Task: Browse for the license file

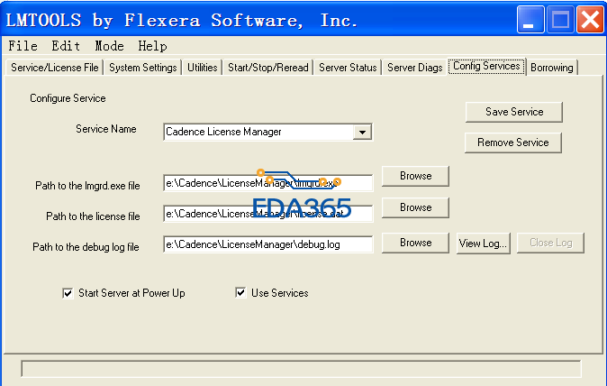Action: 415,207
